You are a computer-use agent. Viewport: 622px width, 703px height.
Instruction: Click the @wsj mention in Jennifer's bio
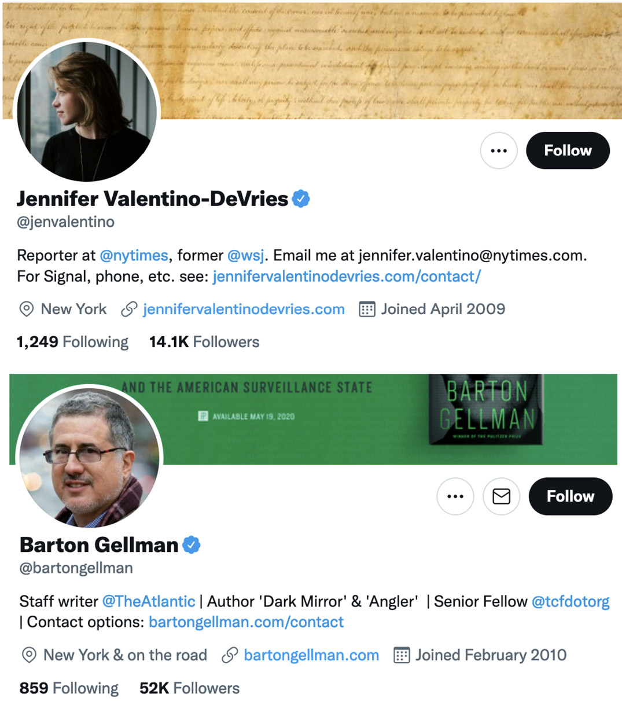point(245,255)
